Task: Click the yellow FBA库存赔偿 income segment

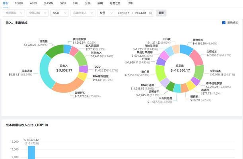Action: [82, 76]
